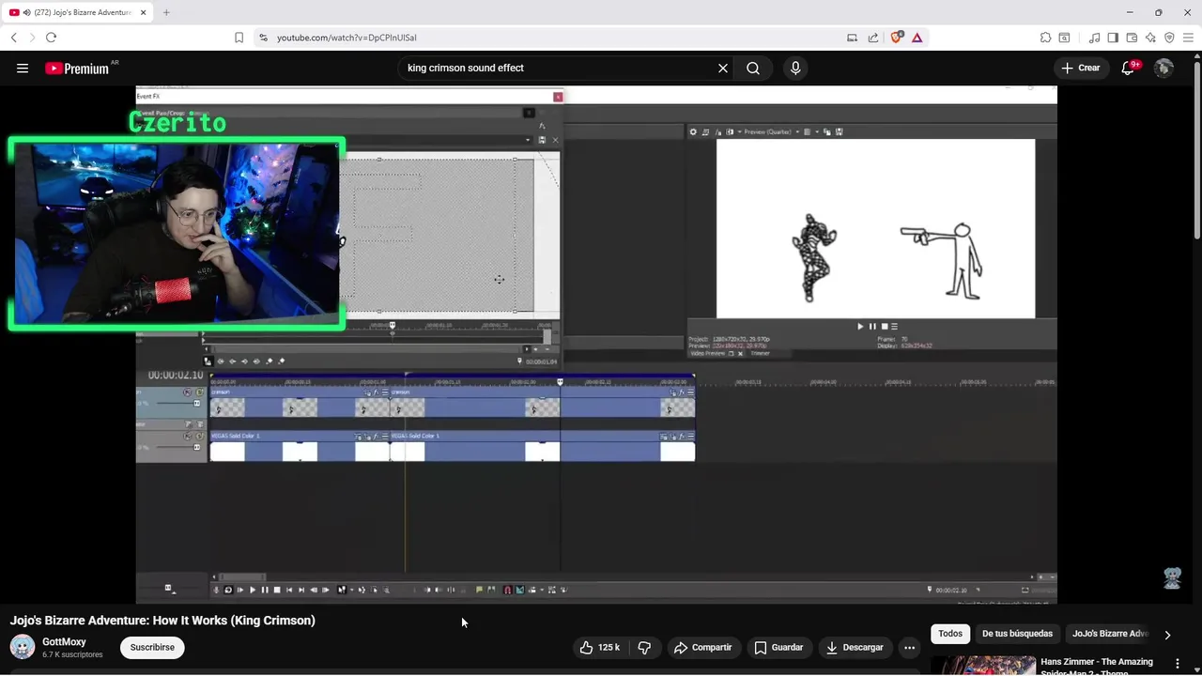This screenshot has width=1202, height=676.
Task: Open tab search icon in toolbar
Action: [1064, 38]
